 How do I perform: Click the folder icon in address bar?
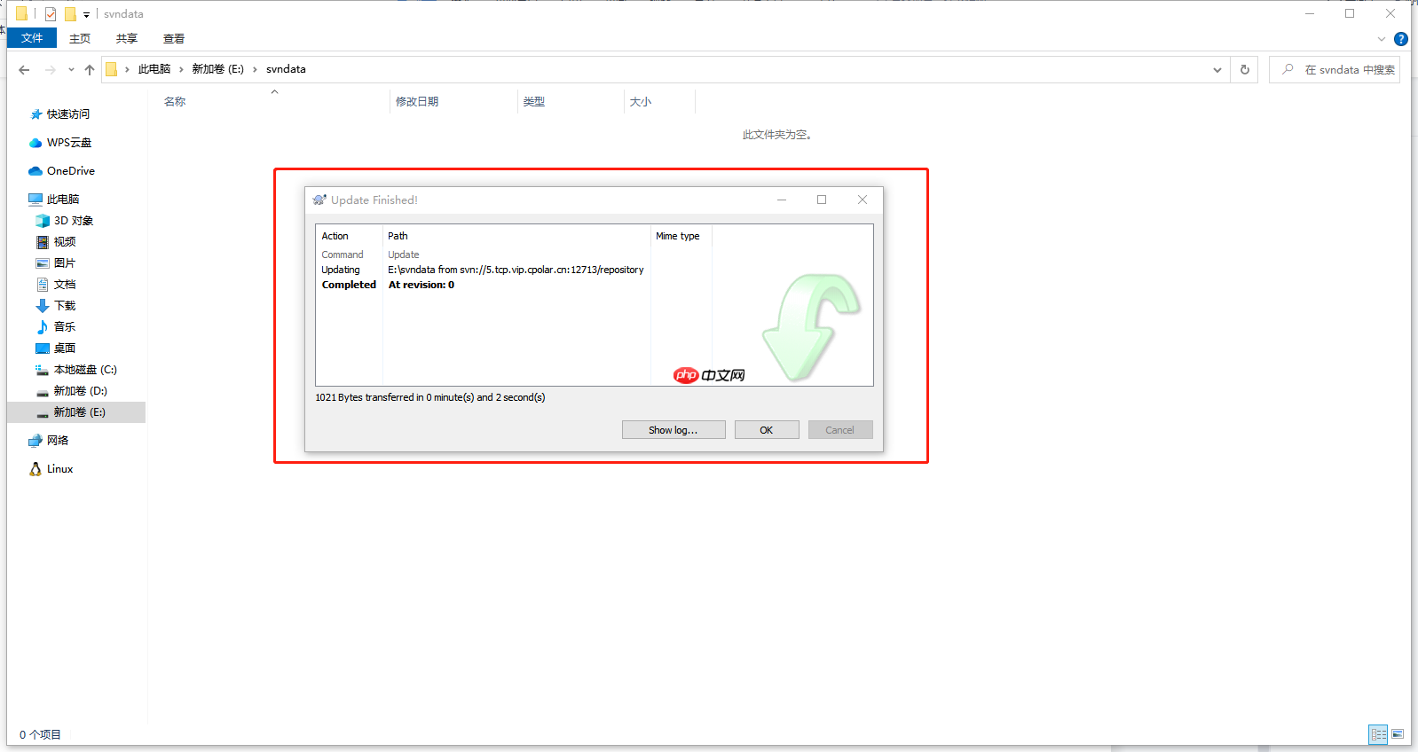click(x=112, y=69)
